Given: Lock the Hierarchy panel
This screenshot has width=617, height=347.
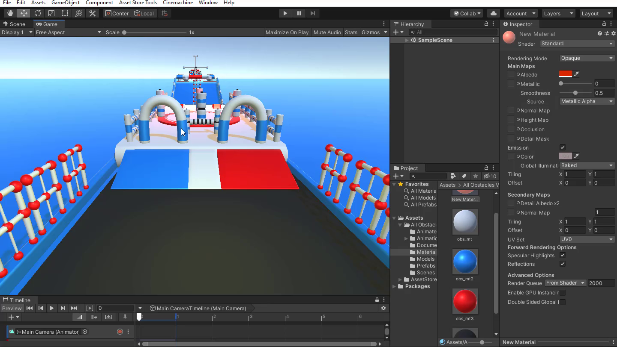Looking at the screenshot, I should click(486, 24).
